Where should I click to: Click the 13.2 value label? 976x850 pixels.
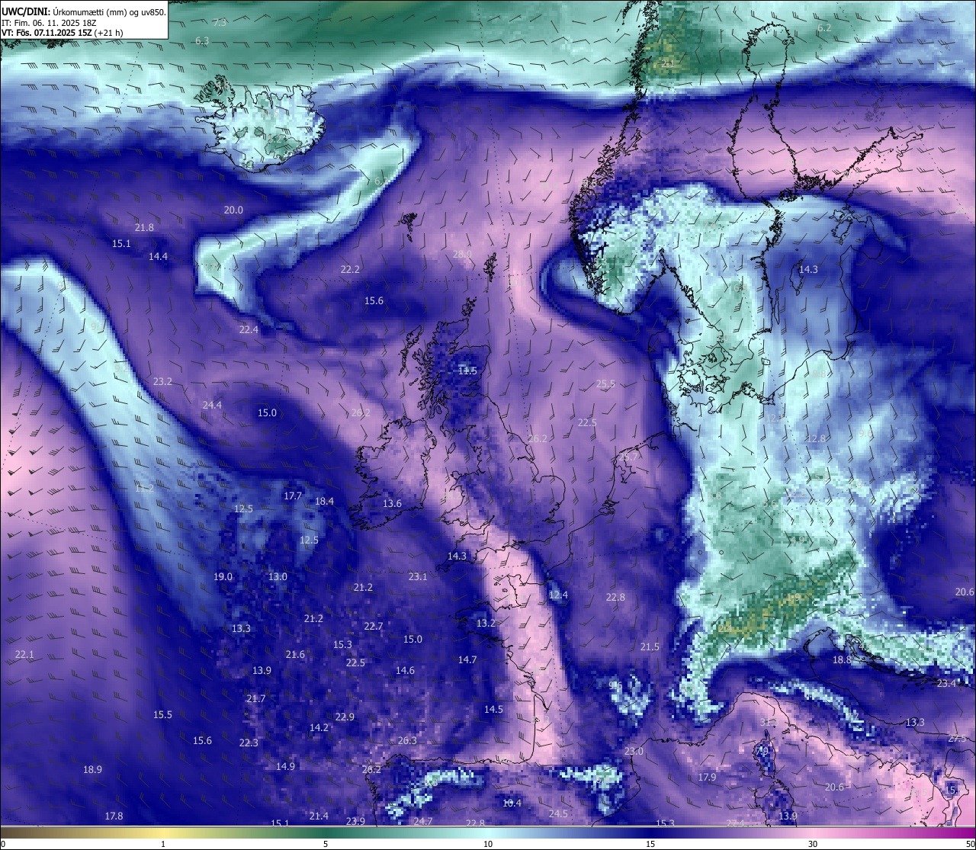pos(486,623)
